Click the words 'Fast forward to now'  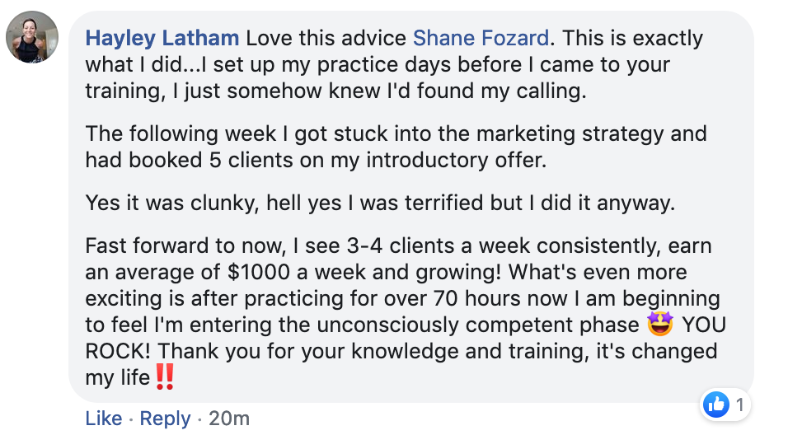(x=185, y=246)
